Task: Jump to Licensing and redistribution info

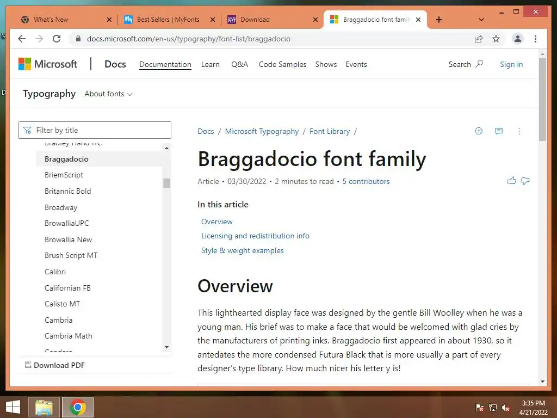Action: coord(255,236)
